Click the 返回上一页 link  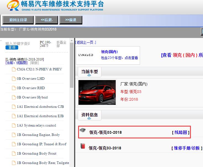click(x=86, y=42)
